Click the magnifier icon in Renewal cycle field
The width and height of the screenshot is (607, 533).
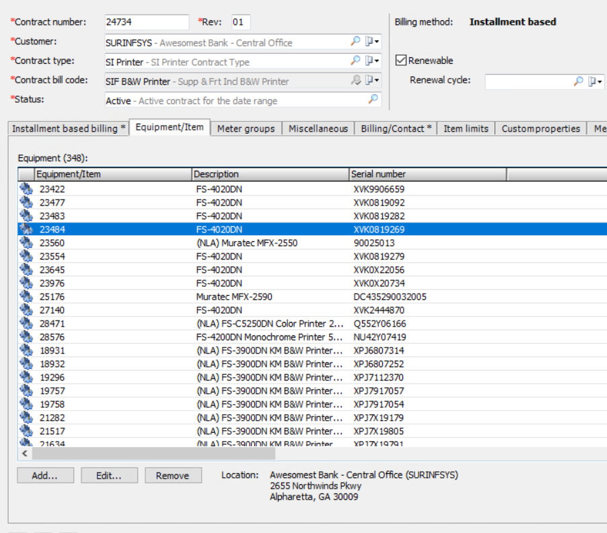(x=578, y=81)
